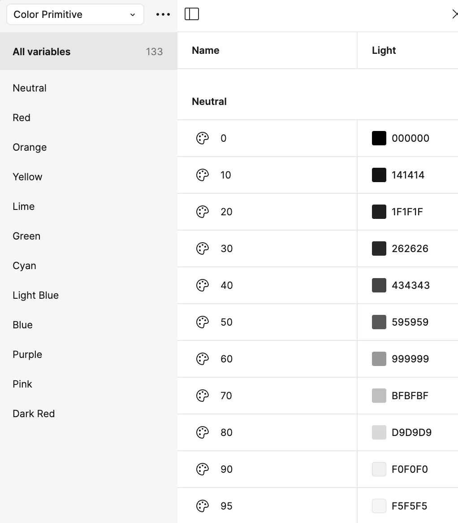Screen dimensions: 458x523
Task: Click the 000000 black color swatch
Action: [379, 138]
